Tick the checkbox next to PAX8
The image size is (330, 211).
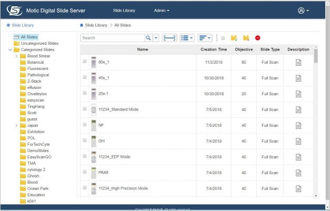(x=85, y=172)
